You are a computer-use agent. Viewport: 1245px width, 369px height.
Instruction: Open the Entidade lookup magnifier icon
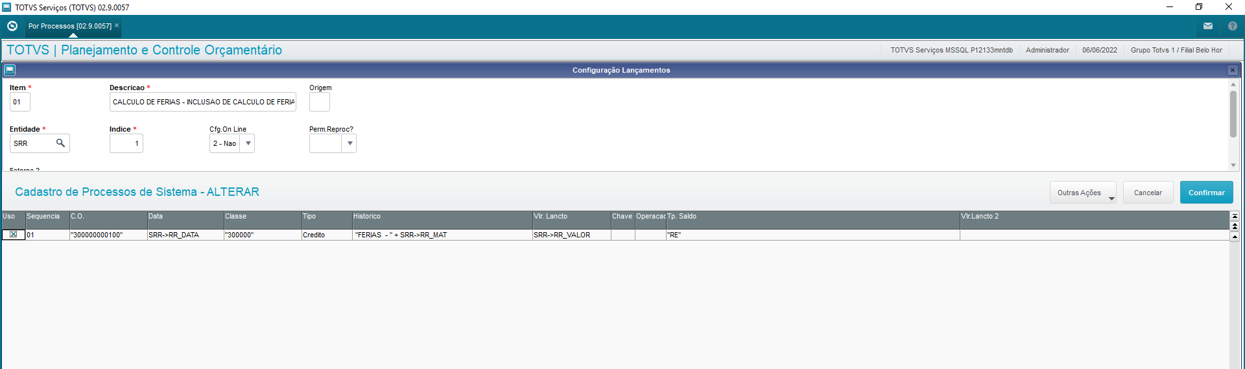[60, 143]
